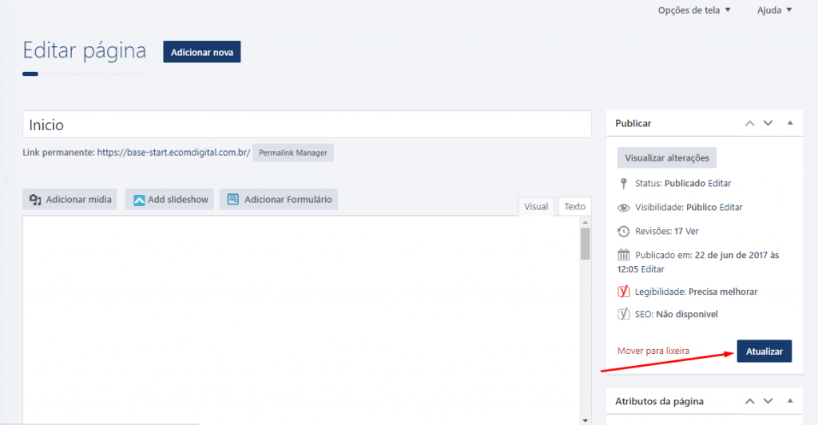Click the Publicado em calendar icon
818x425 pixels.
point(623,255)
